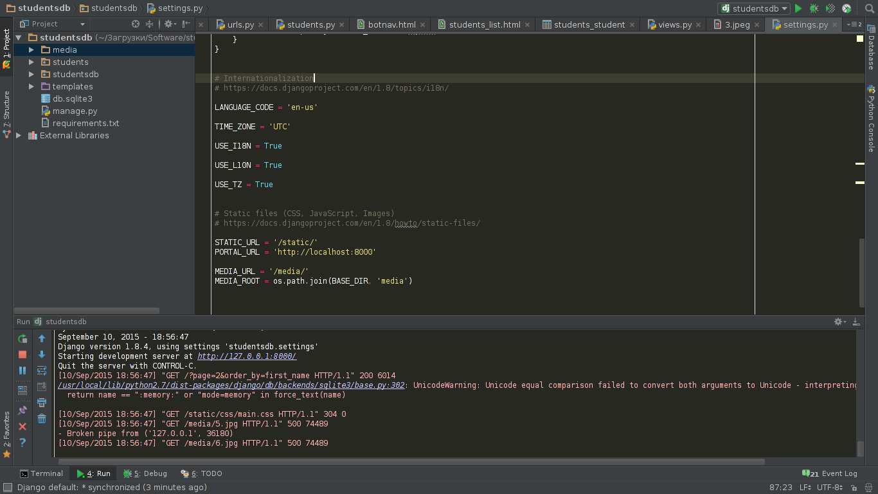Click sqlite3/base.py:302 traceback link
Image resolution: width=878 pixels, height=494 pixels.
pos(231,385)
